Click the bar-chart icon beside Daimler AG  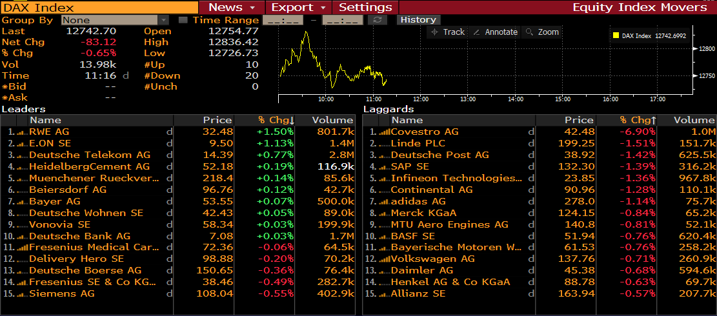click(x=384, y=270)
